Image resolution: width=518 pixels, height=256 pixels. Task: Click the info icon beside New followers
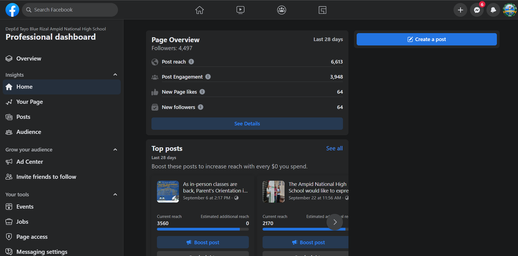[x=201, y=107]
